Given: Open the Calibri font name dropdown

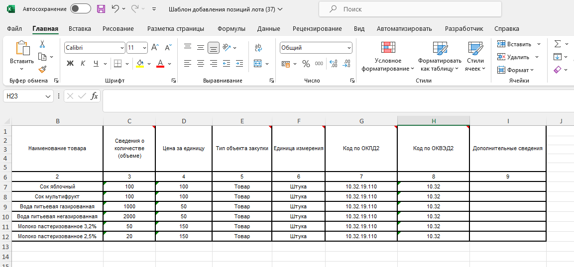Looking at the screenshot, I should coord(122,48).
